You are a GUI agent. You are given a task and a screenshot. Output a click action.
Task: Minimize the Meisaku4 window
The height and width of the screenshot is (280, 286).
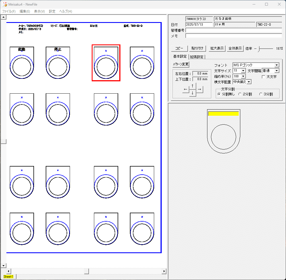[x=254, y=4]
